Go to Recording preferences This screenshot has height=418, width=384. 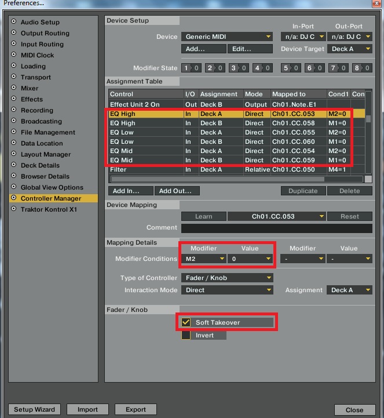[x=36, y=110]
